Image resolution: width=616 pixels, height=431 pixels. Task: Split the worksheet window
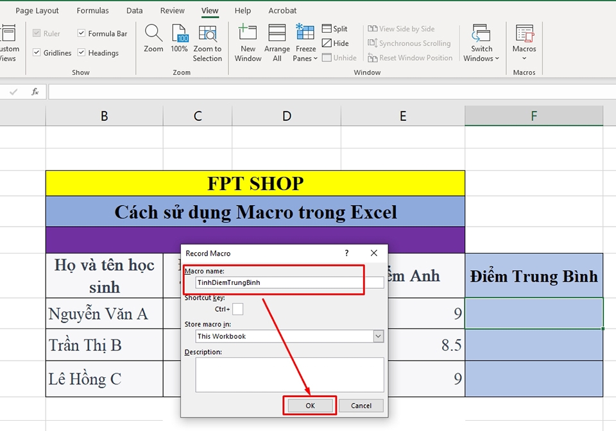pos(335,29)
